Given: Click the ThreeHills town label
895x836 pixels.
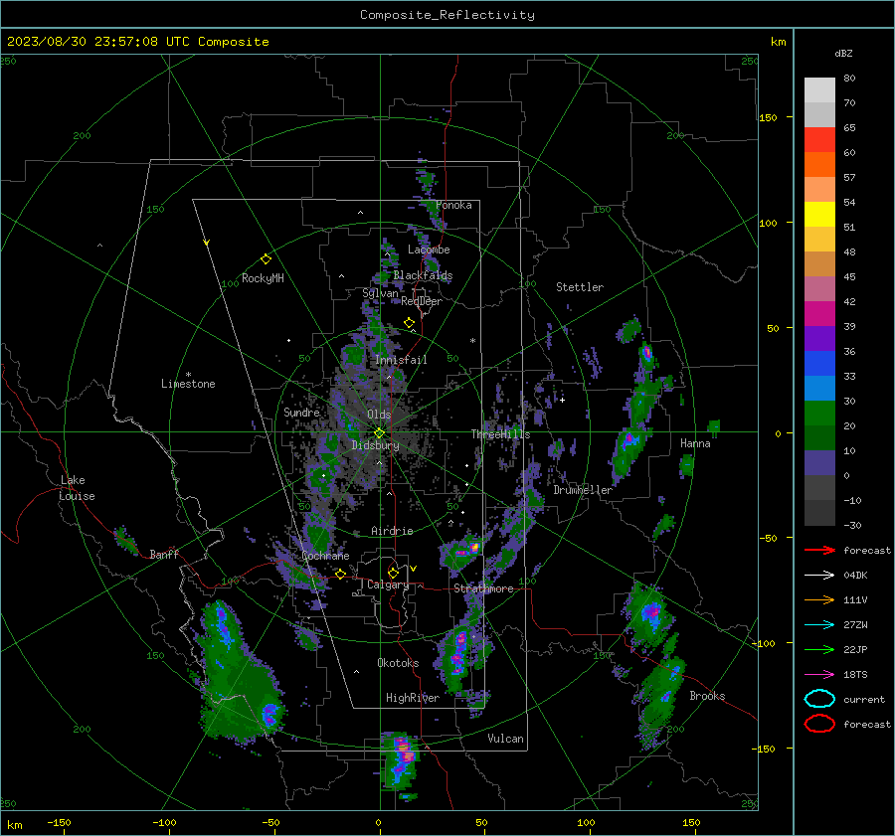Looking at the screenshot, I should [500, 434].
